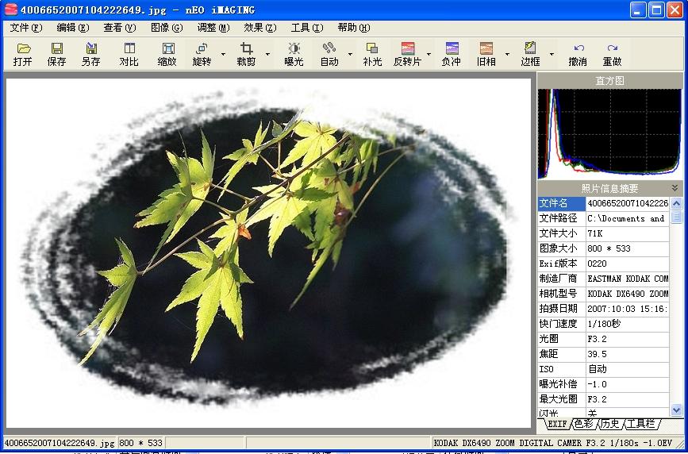The width and height of the screenshot is (688, 454).
Task: Click the 打开 (Open) toolbar icon
Action: pyautogui.click(x=23, y=54)
